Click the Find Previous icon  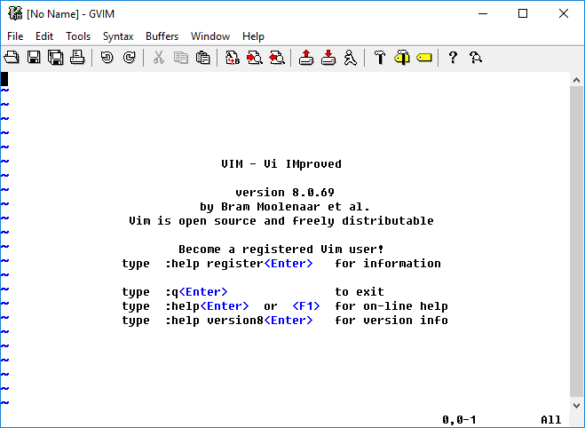tap(277, 58)
